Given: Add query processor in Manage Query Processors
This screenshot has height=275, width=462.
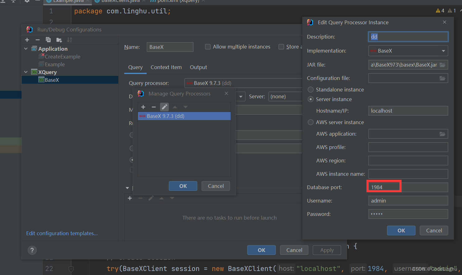Looking at the screenshot, I should 143,107.
